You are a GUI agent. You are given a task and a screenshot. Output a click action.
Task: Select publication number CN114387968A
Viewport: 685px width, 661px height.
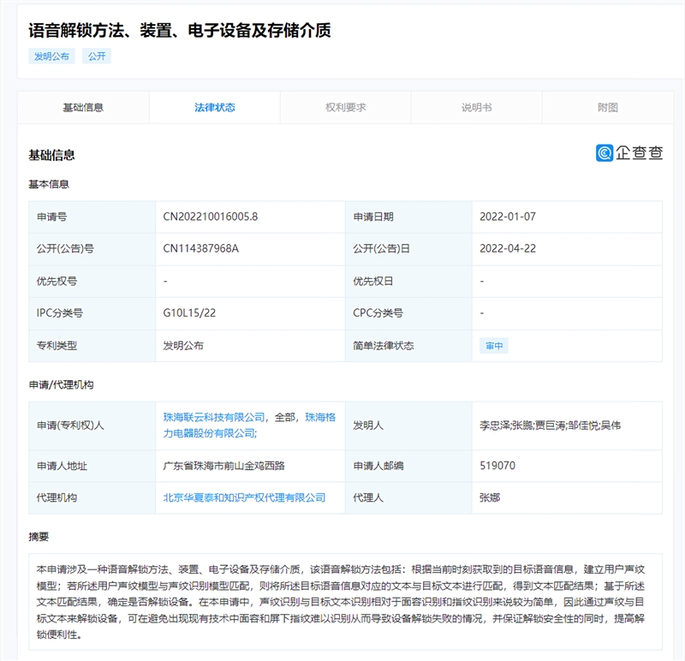201,248
